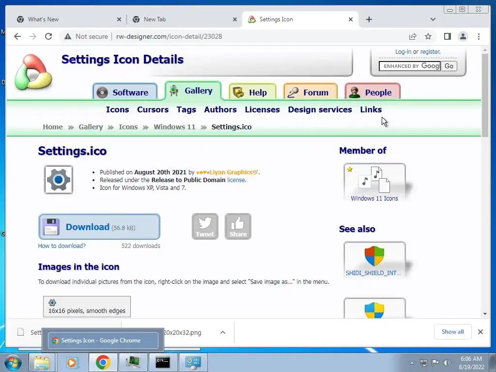Click the Home breadcrumb link
Image resolution: width=496 pixels, height=372 pixels.
pyautogui.click(x=53, y=127)
